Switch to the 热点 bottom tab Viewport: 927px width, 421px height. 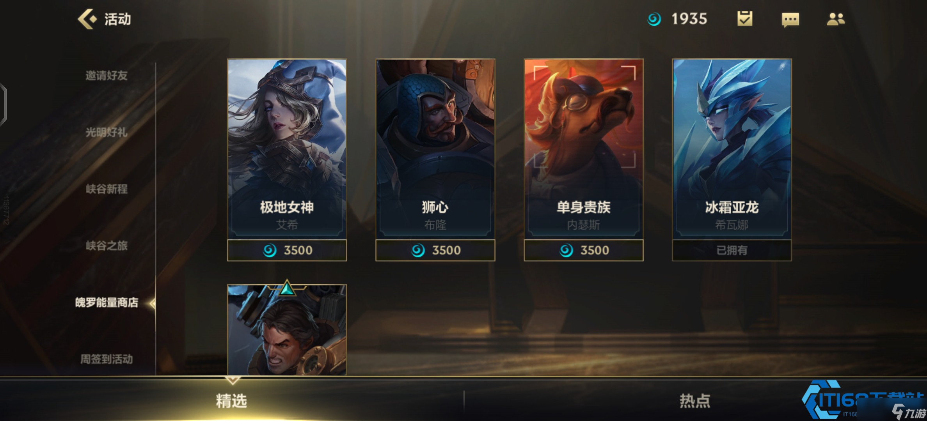tap(695, 401)
